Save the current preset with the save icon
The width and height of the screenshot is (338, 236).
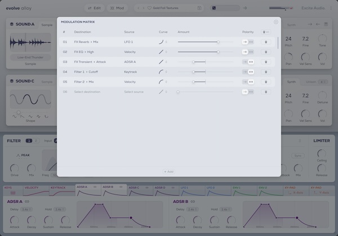(x=199, y=8)
